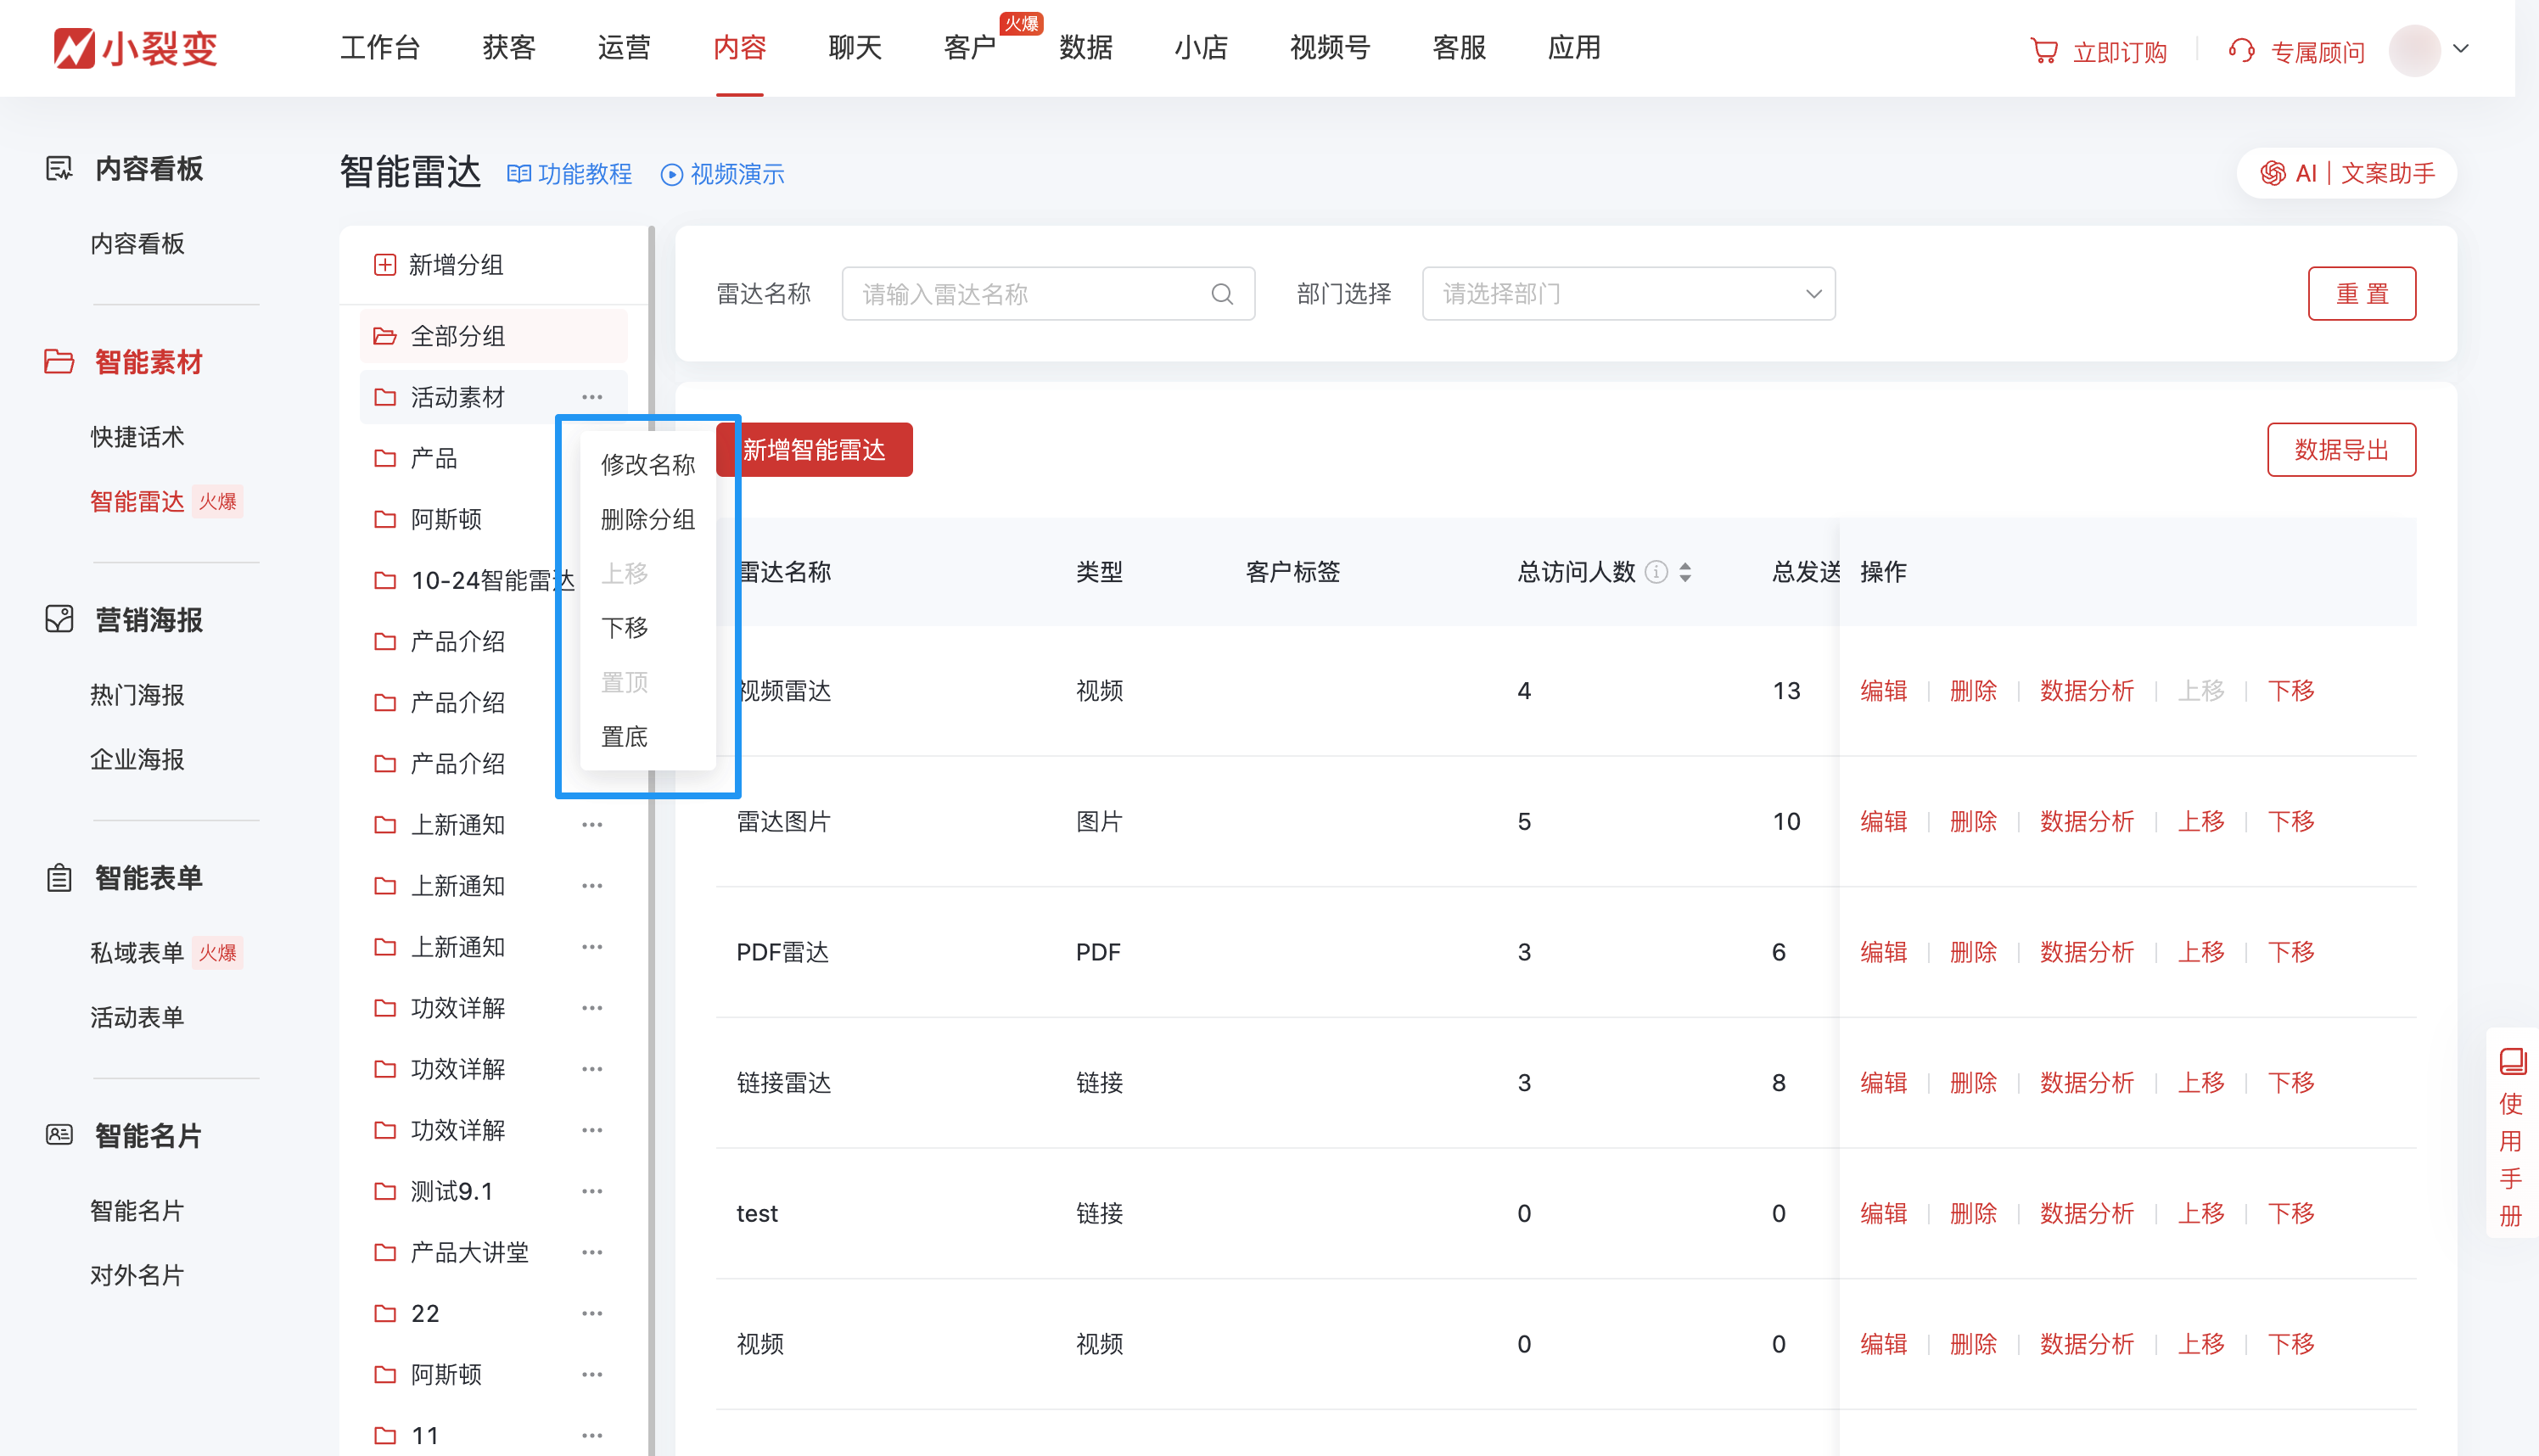Click the 智能名片 card icon

click(x=59, y=1135)
